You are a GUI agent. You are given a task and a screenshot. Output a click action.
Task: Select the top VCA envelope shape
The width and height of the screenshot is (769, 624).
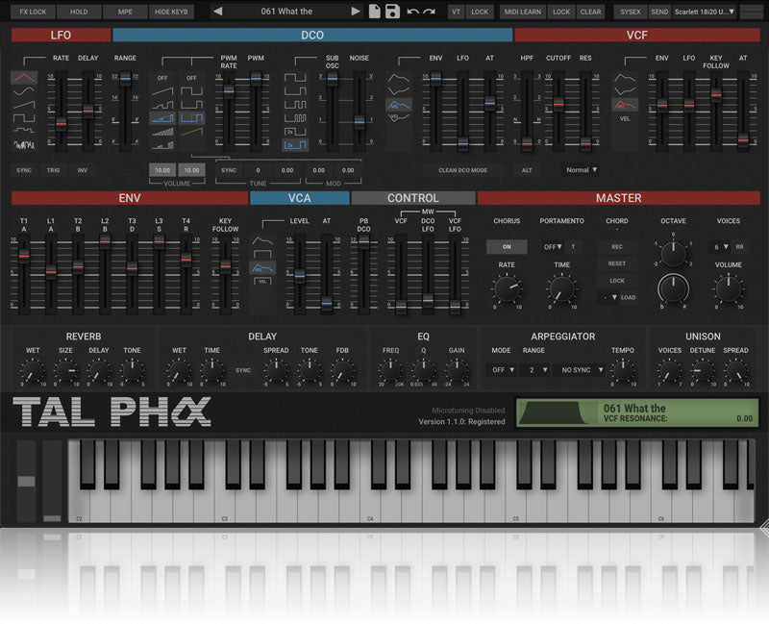coord(262,240)
